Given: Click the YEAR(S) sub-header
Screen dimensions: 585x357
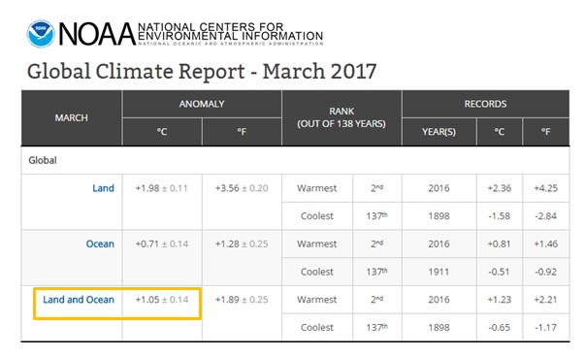Looking at the screenshot, I should point(439,132).
